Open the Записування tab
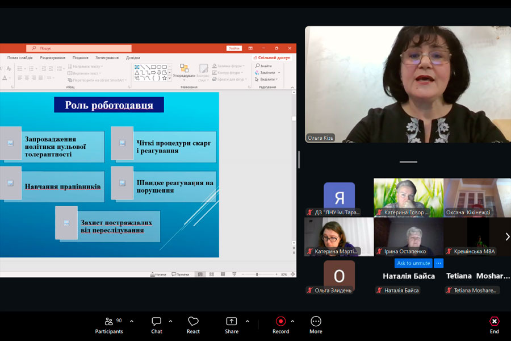Viewport: 511px width, 341px height. click(107, 58)
